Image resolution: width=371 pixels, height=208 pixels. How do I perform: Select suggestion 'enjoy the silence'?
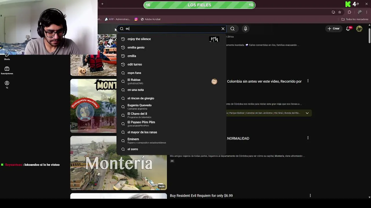pyautogui.click(x=171, y=39)
